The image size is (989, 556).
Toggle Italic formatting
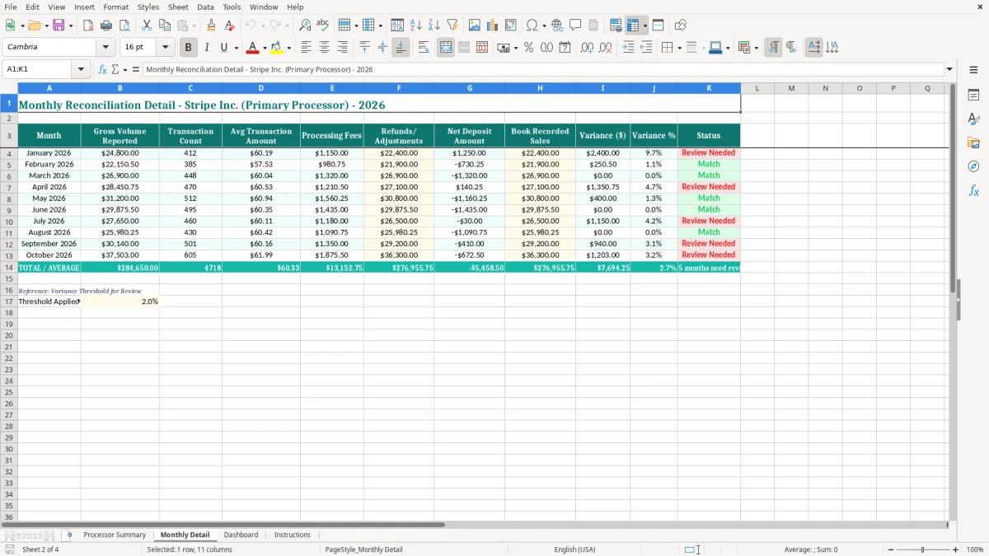(207, 48)
